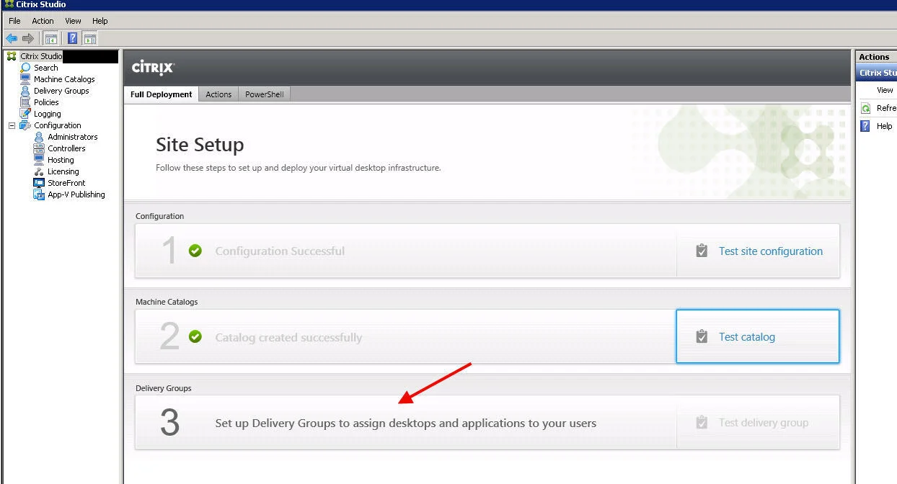The height and width of the screenshot is (484, 897).
Task: Click the Administrators user icon
Action: point(39,137)
